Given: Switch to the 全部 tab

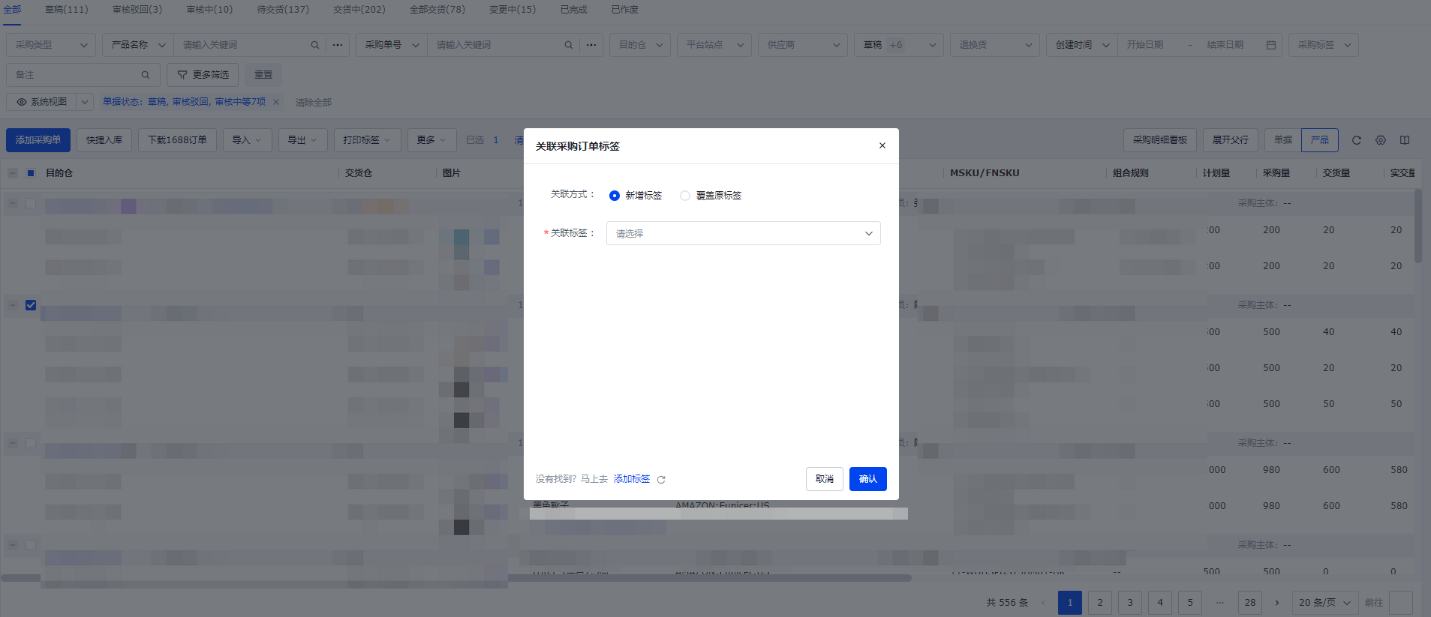Looking at the screenshot, I should coord(12,10).
